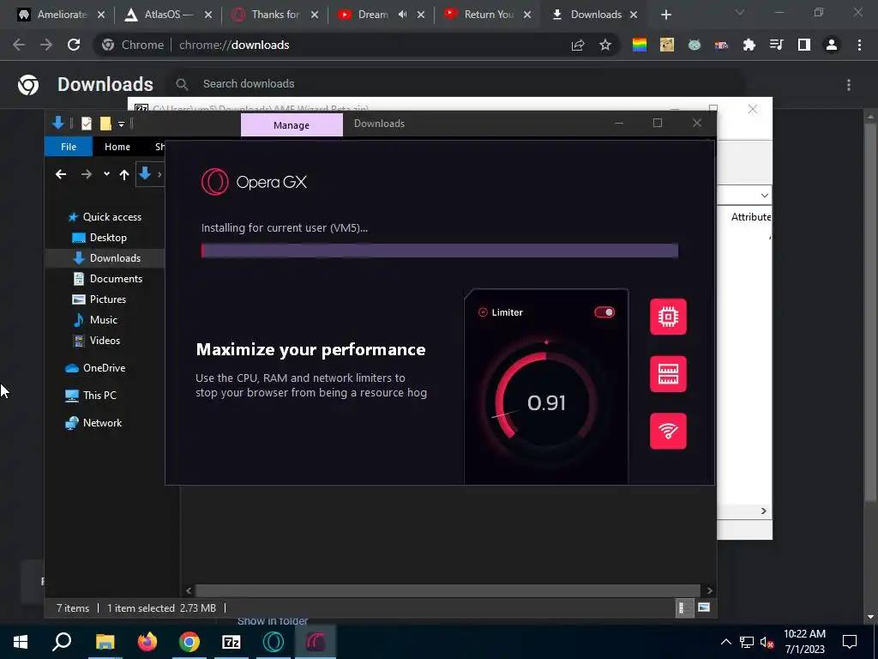Open the Manage ribbon tab in File Explorer

[292, 125]
